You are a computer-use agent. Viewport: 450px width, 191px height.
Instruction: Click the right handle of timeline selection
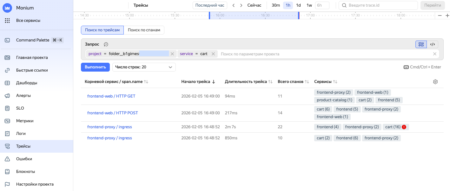click(299, 16)
